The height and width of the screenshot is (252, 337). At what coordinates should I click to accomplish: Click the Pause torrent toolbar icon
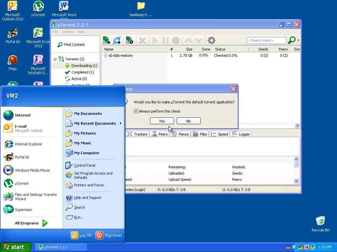(x=165, y=40)
